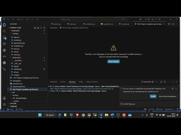Click New File icon in Explorer header
The width and height of the screenshot is (181, 135).
coord(35,28)
